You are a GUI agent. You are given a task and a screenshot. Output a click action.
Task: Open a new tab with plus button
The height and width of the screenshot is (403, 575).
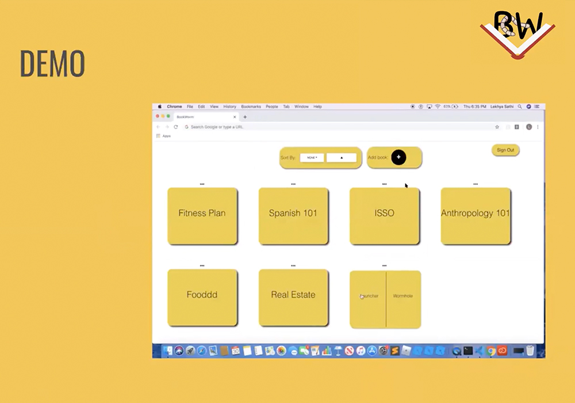coord(245,117)
